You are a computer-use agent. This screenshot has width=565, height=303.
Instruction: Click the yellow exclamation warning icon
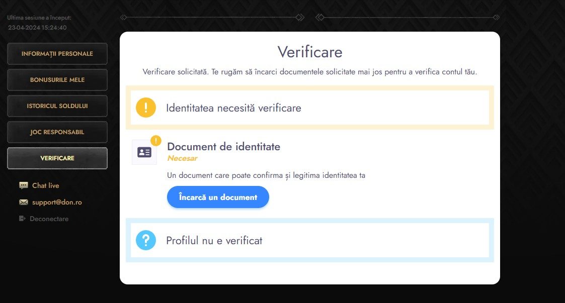pyautogui.click(x=145, y=108)
